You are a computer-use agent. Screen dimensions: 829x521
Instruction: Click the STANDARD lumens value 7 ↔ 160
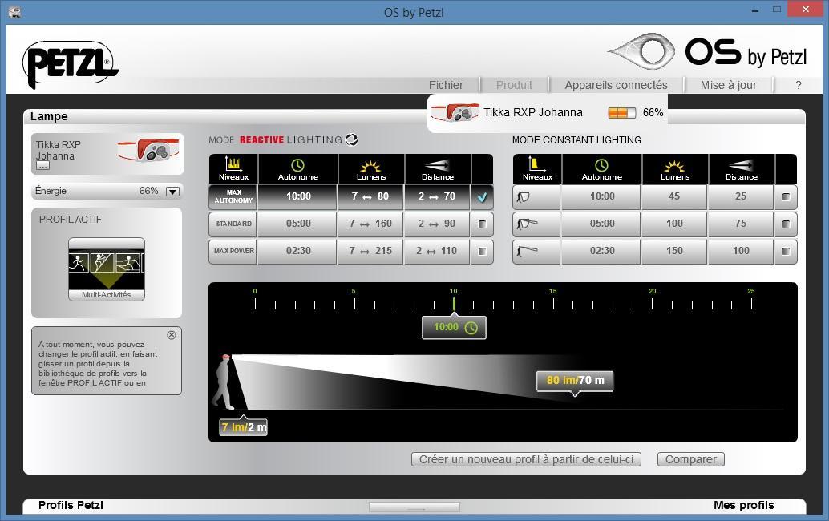click(370, 224)
